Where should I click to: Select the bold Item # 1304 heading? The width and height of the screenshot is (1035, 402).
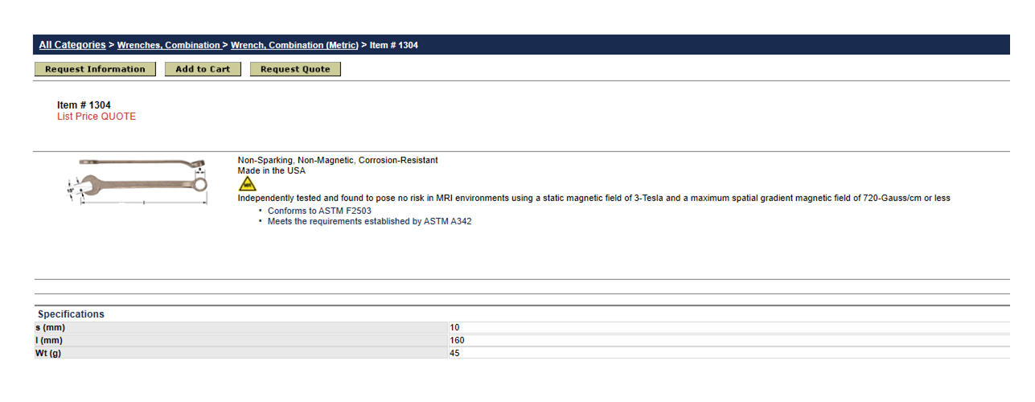click(84, 105)
